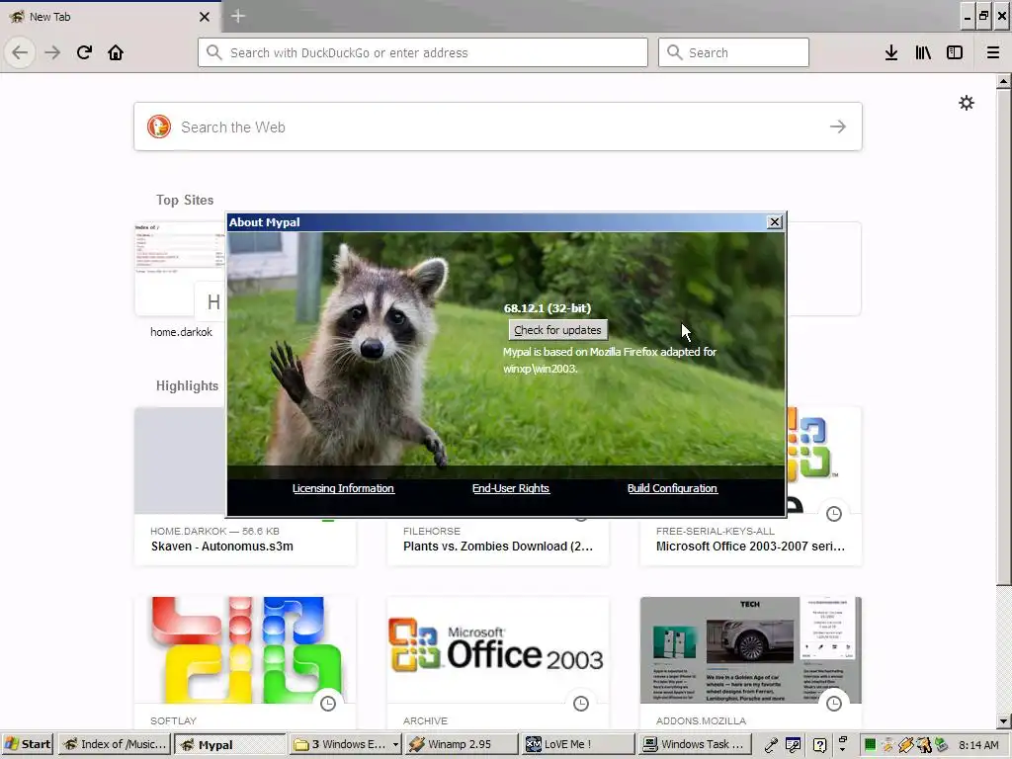The width and height of the screenshot is (1012, 759).
Task: Close the About Mypal dialog
Action: (x=775, y=222)
